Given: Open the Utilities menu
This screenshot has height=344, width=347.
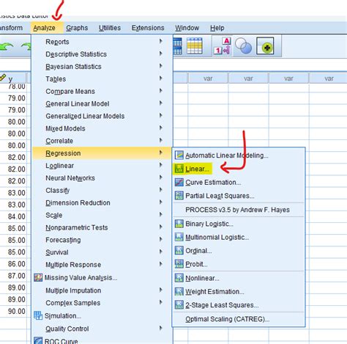Looking at the screenshot, I should tap(110, 28).
